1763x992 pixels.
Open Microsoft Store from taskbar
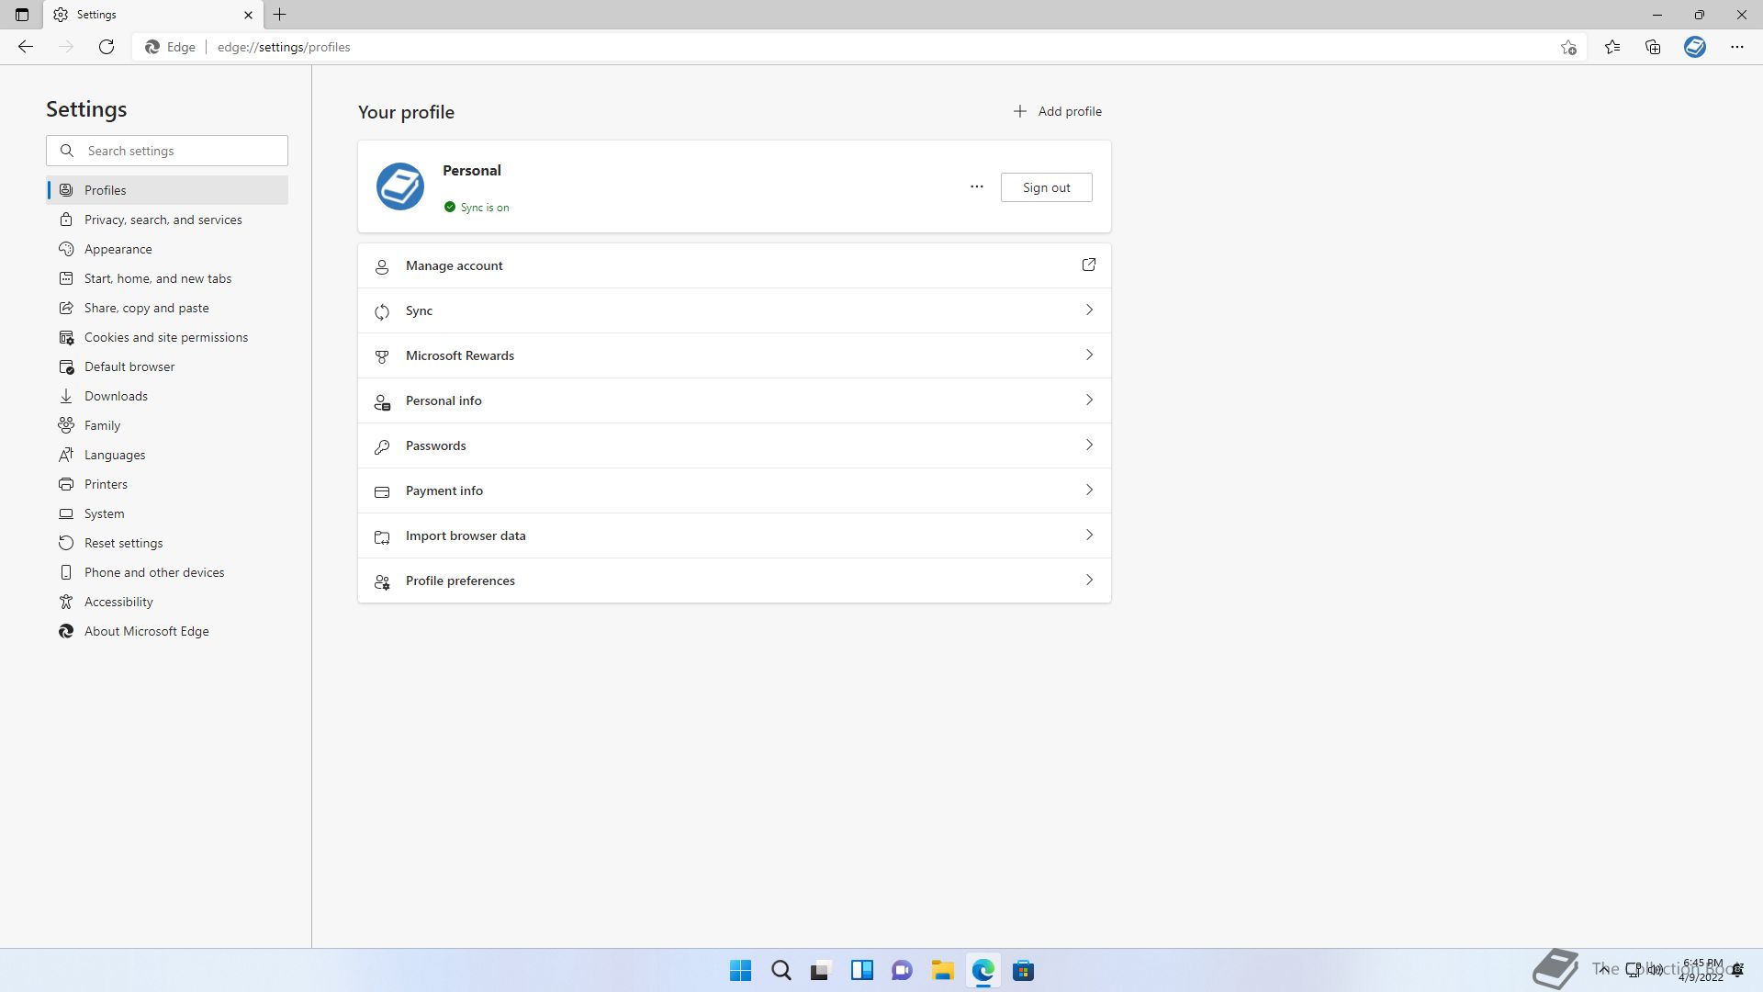pos(1023,970)
